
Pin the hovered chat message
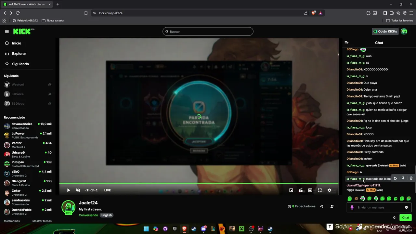(x=403, y=178)
